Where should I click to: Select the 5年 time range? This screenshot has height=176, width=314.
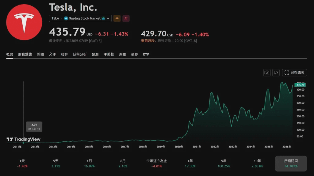click(224, 163)
